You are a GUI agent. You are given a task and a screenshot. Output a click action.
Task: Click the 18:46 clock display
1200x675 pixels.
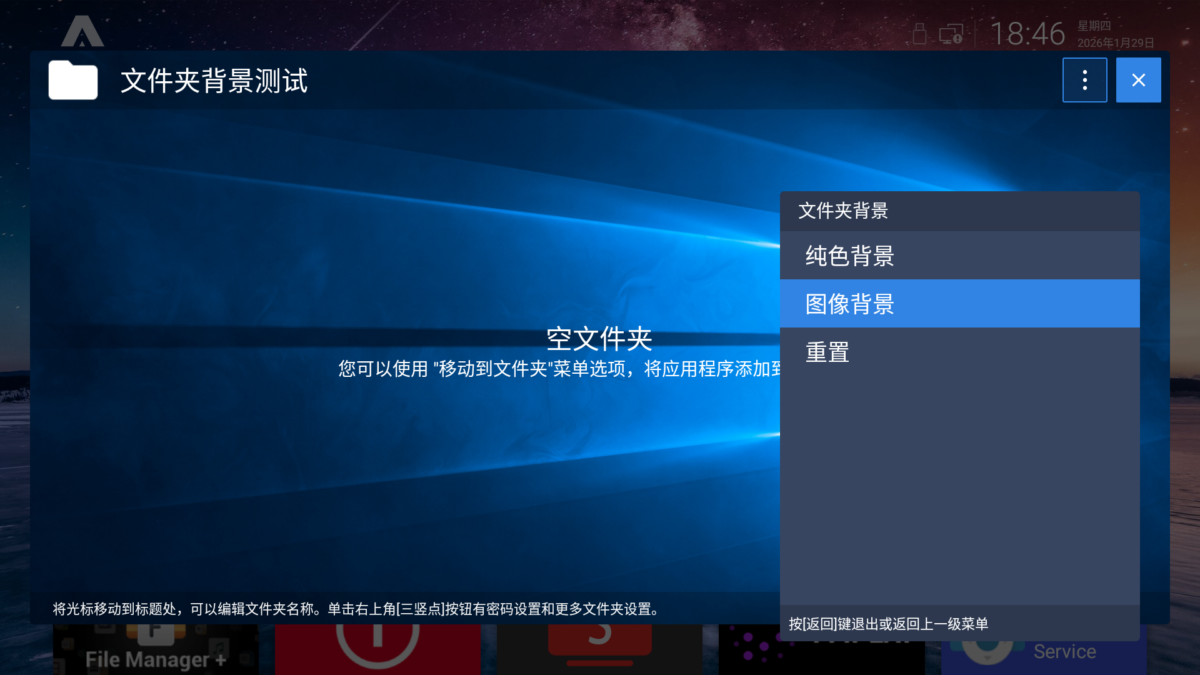(x=1027, y=34)
